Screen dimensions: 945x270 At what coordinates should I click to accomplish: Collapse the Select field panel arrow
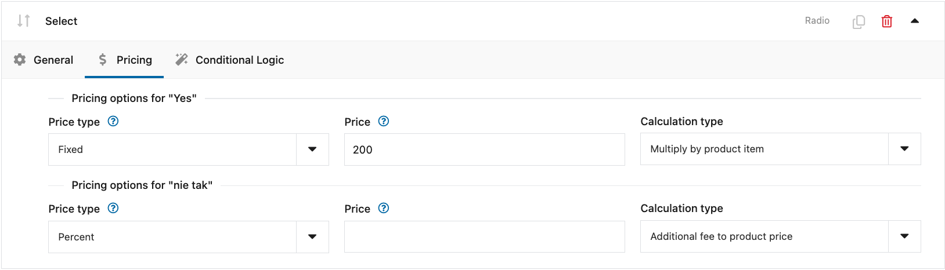[x=915, y=21]
